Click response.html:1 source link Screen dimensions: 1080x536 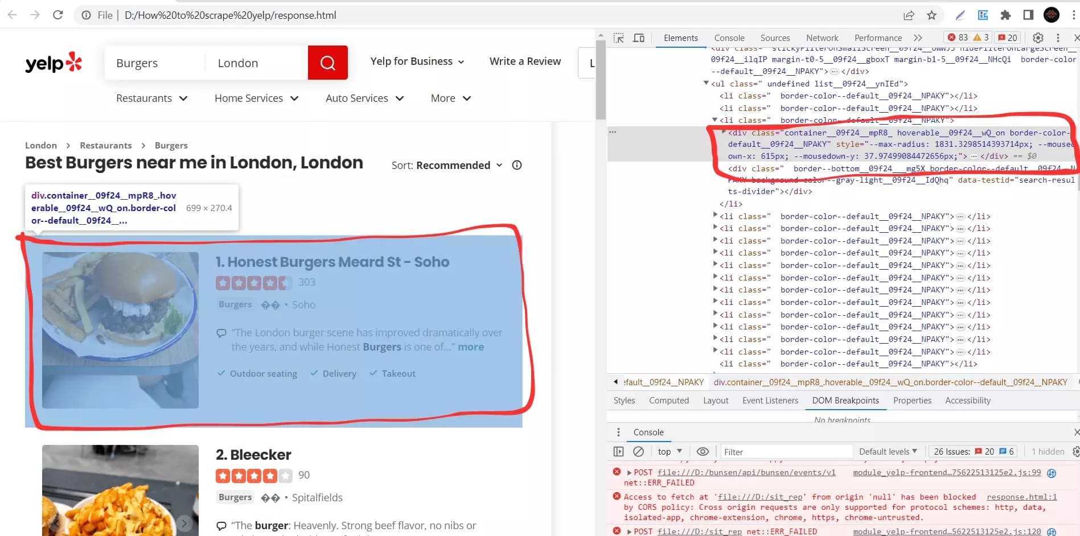tap(1021, 497)
